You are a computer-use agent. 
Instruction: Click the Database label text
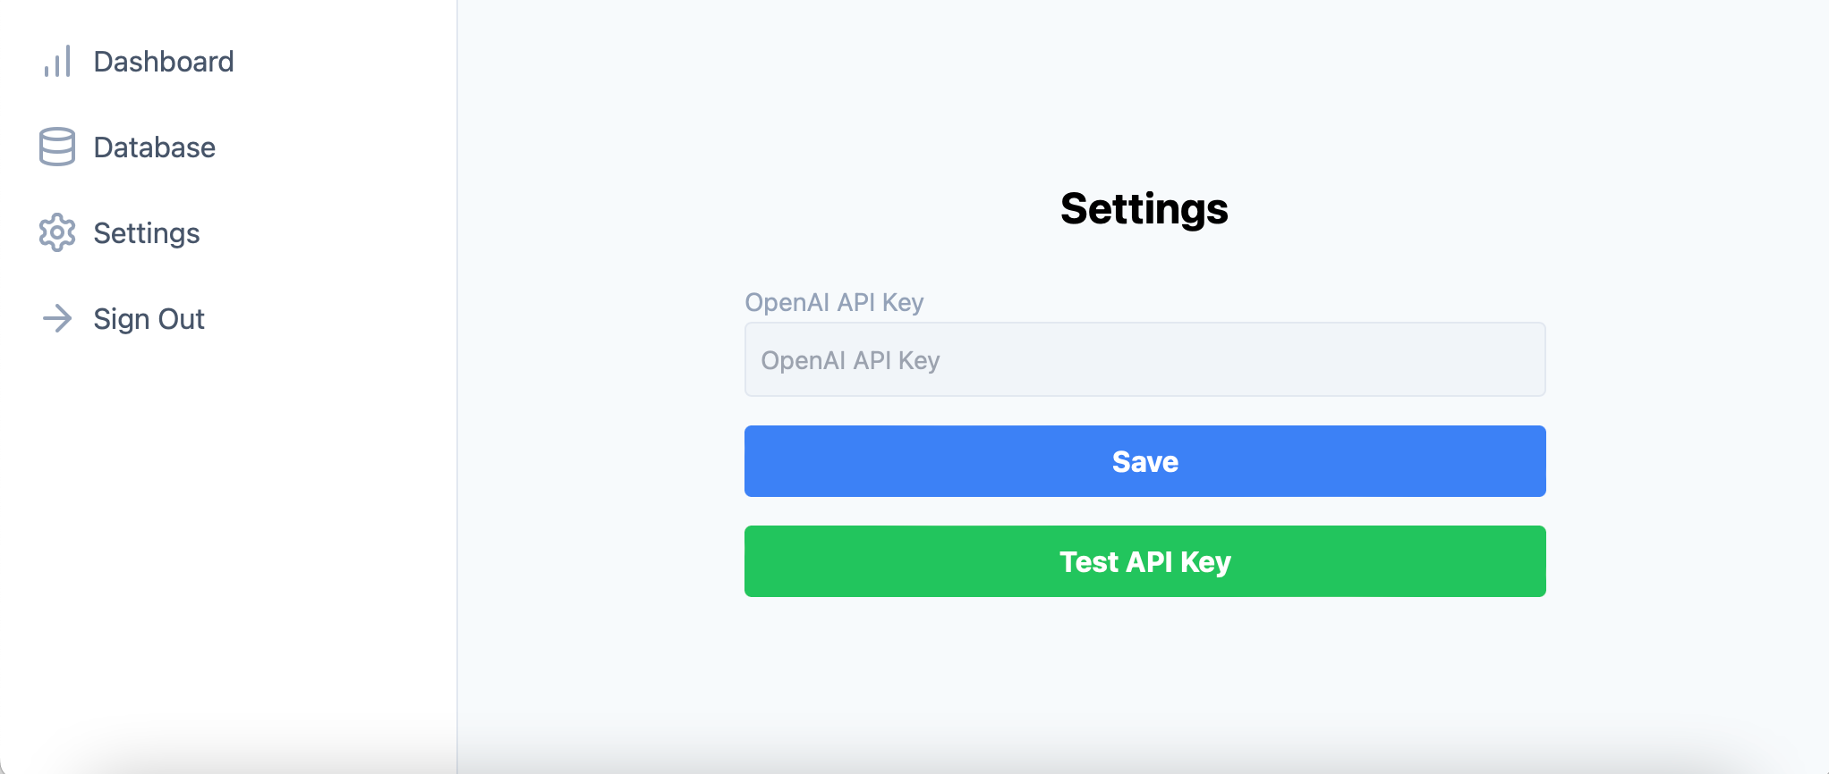click(x=153, y=147)
